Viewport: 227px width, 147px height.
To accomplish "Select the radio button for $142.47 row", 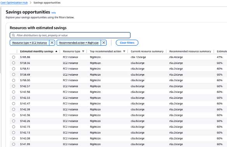I will point(14,104).
